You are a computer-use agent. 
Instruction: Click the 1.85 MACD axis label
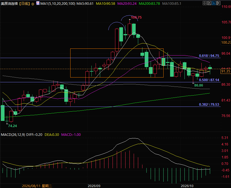click(225, 157)
